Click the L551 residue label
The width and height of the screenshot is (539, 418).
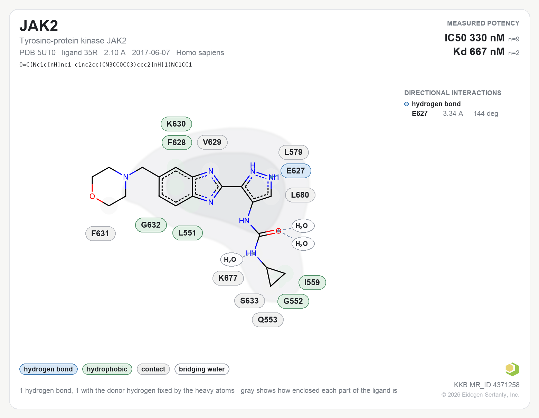point(187,233)
